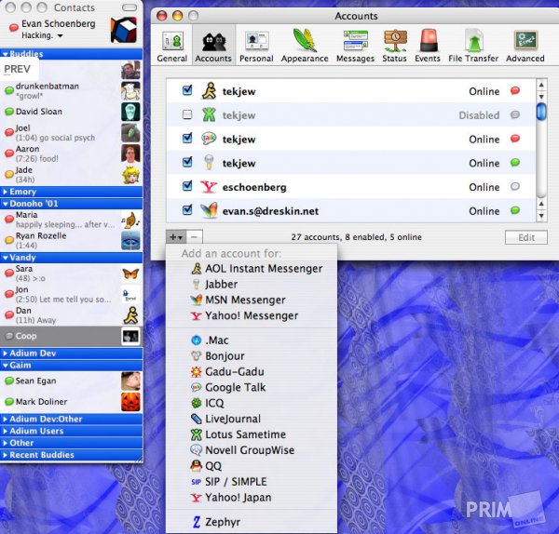559x534 pixels.
Task: Click the minus remove account button
Action: pyautogui.click(x=195, y=236)
